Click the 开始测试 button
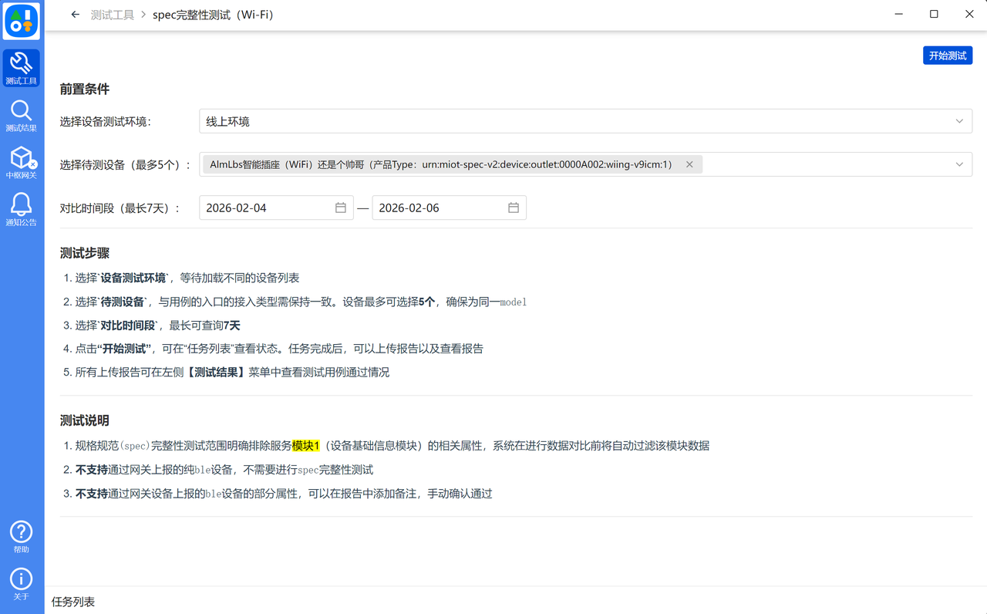The width and height of the screenshot is (987, 614). tap(948, 56)
